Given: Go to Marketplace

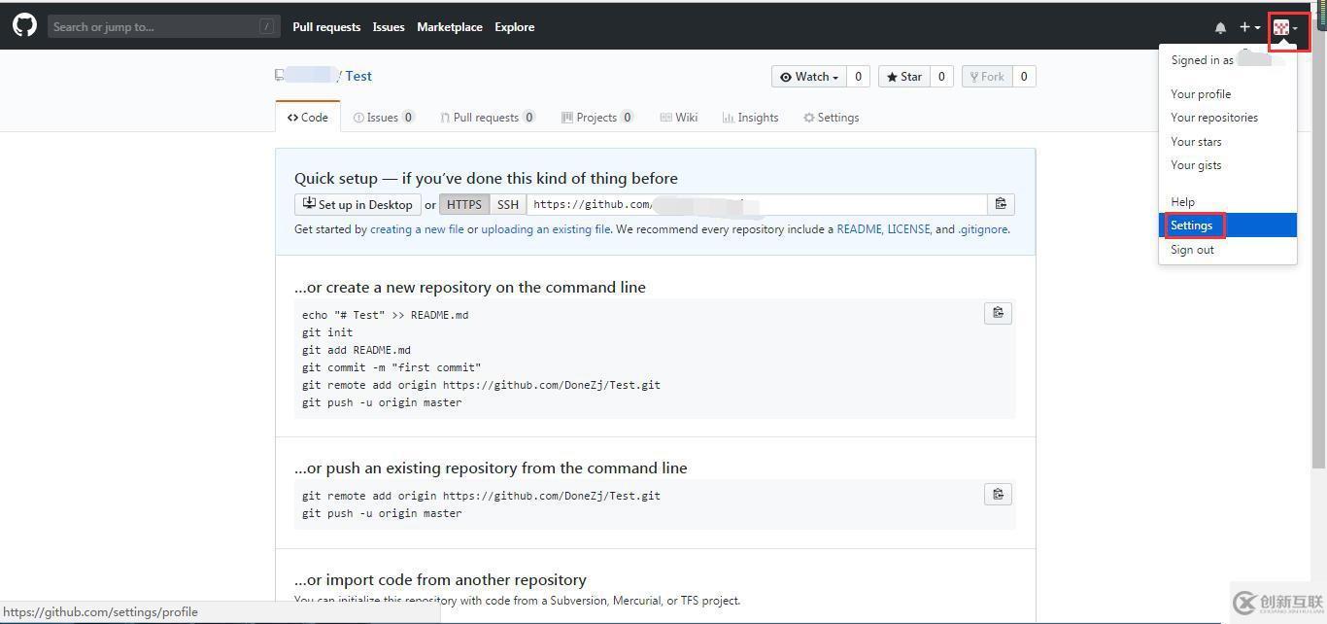Looking at the screenshot, I should [450, 27].
